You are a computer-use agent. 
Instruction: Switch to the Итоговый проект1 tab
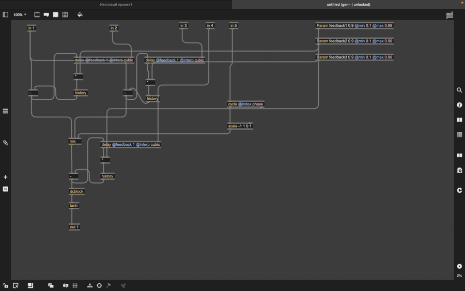click(116, 5)
